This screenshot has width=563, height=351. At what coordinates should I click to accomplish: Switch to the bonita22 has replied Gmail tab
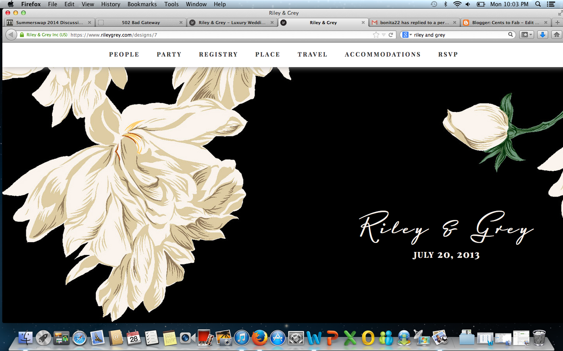pos(414,23)
